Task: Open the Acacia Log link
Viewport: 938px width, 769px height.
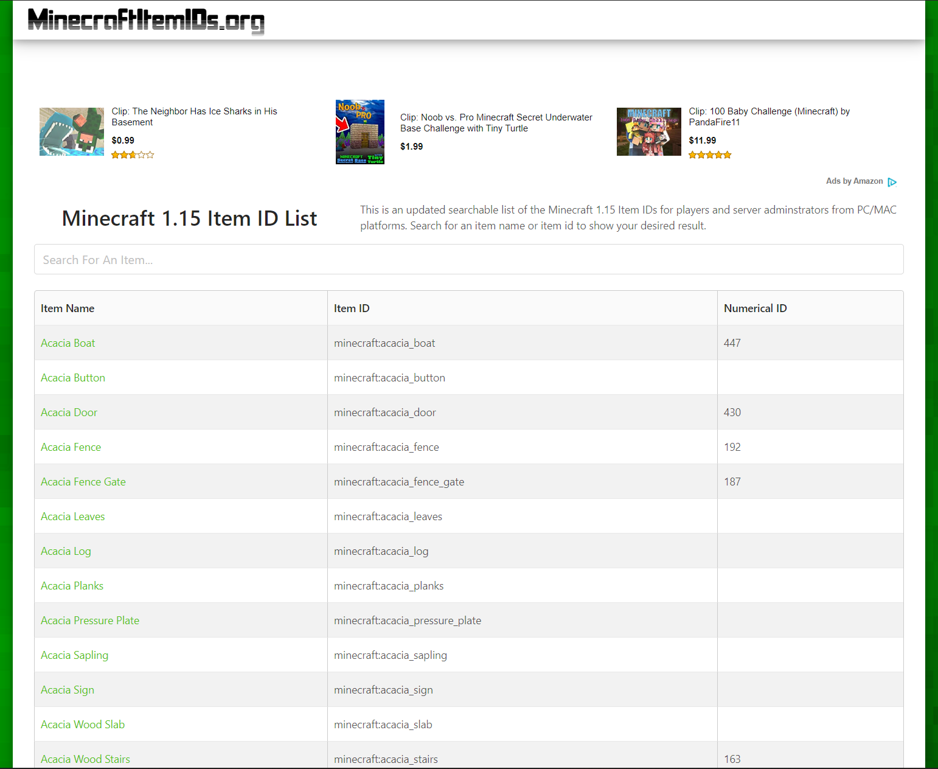Action: (66, 551)
